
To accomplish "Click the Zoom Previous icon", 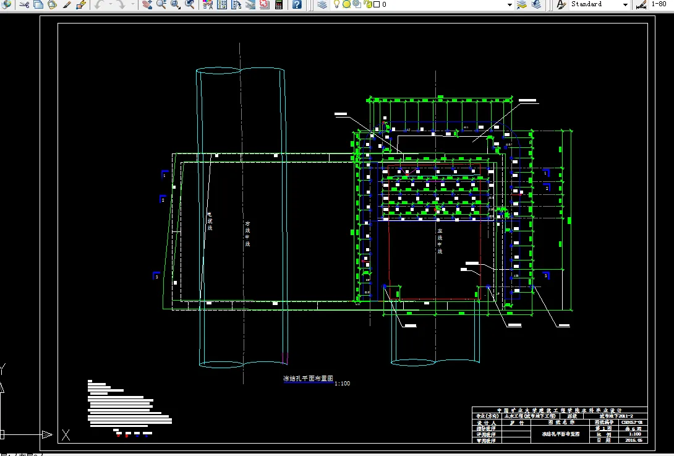I will 189,4.
